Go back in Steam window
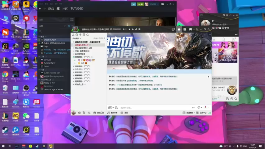The width and height of the screenshot is (265, 149). point(40,9)
